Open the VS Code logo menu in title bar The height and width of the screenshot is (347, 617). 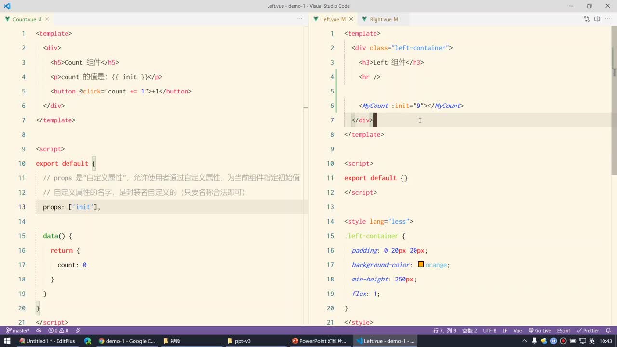(x=7, y=6)
